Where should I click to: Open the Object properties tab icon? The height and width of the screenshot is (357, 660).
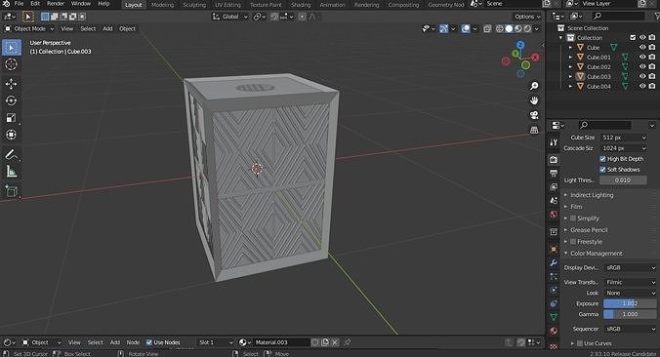pos(554,249)
